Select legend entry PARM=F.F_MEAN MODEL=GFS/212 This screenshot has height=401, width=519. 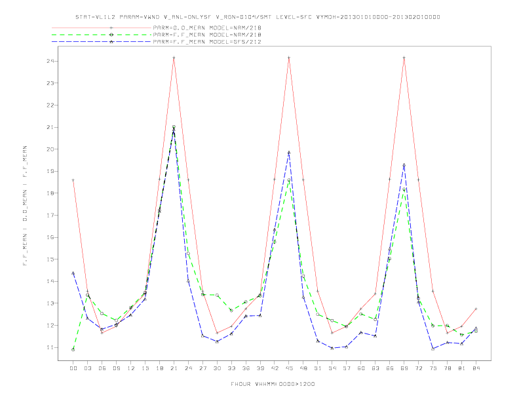tap(207, 42)
